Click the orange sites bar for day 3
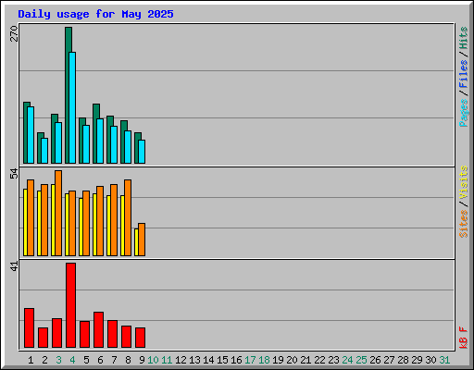The width and height of the screenshot is (474, 370). [x=58, y=213]
